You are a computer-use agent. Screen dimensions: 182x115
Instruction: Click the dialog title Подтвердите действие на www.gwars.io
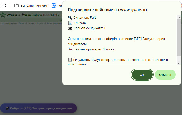tap(107, 10)
